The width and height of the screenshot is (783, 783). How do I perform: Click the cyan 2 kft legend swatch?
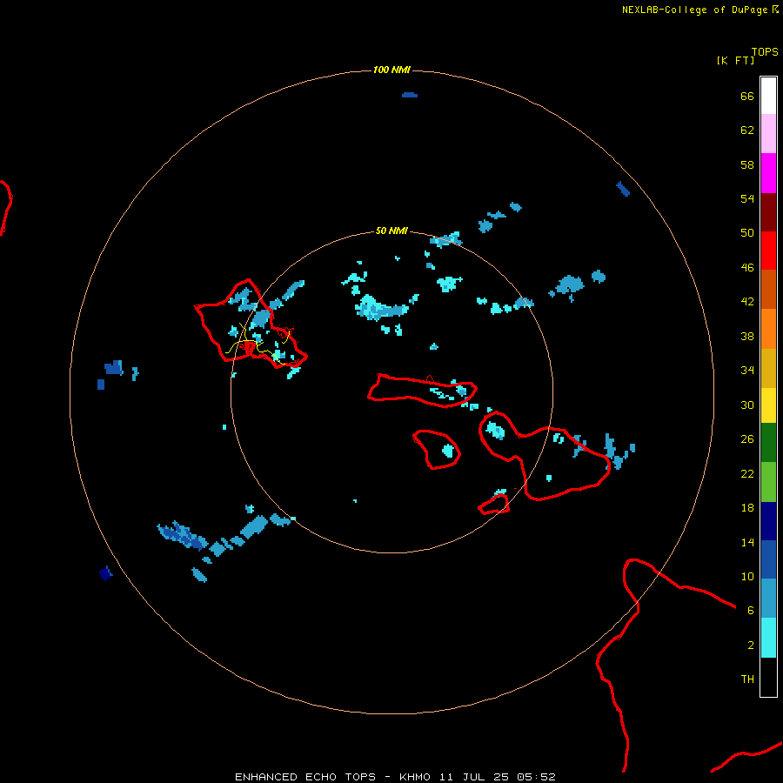click(x=768, y=638)
